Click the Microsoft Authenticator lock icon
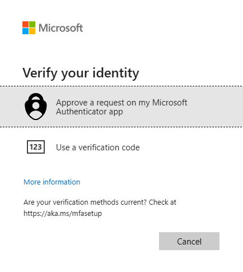The image size is (243, 272). coord(36,107)
